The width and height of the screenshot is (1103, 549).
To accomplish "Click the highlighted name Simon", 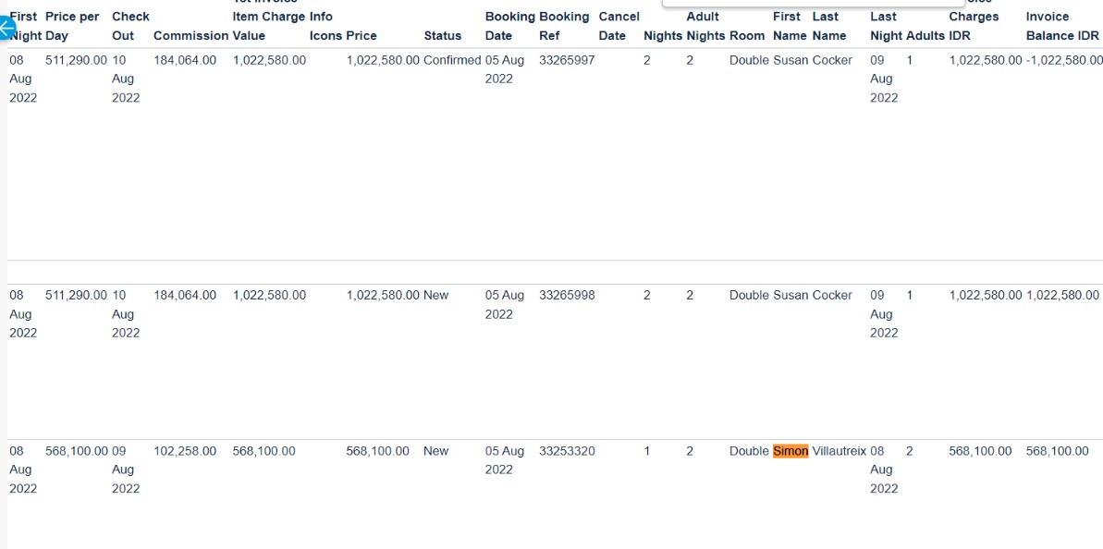I will tap(792, 450).
